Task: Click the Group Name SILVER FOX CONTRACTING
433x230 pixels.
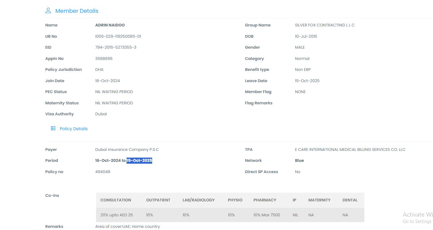Action: pyautogui.click(x=324, y=25)
